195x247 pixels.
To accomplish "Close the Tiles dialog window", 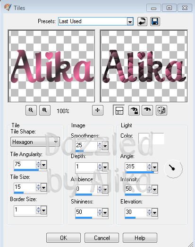I will (x=185, y=8).
